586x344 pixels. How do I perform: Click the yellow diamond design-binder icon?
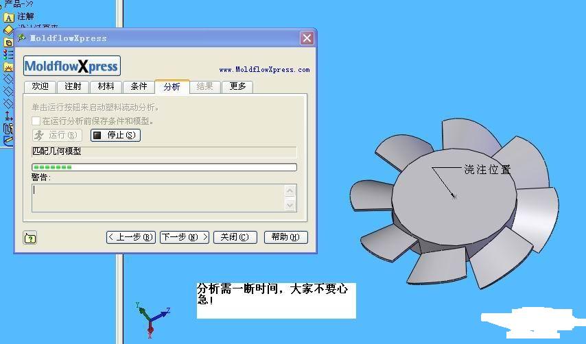pyautogui.click(x=8, y=29)
